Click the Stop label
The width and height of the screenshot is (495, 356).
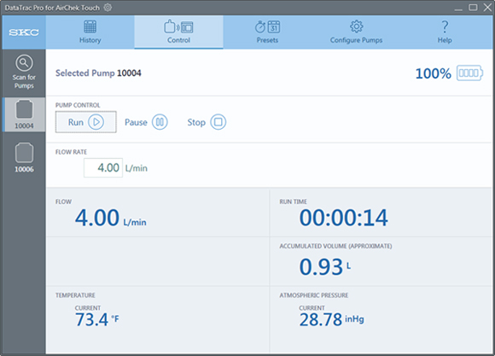[196, 122]
